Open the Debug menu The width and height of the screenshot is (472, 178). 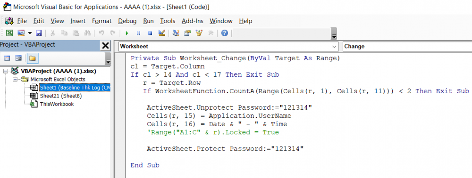coord(127,21)
